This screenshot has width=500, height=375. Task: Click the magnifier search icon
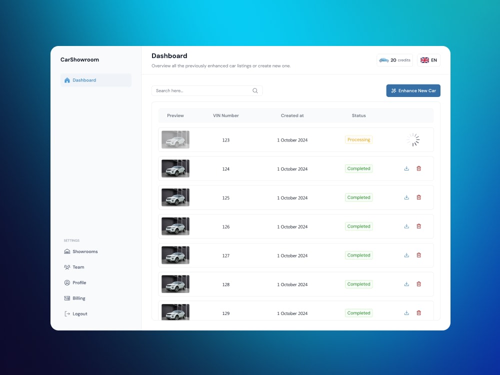click(255, 90)
